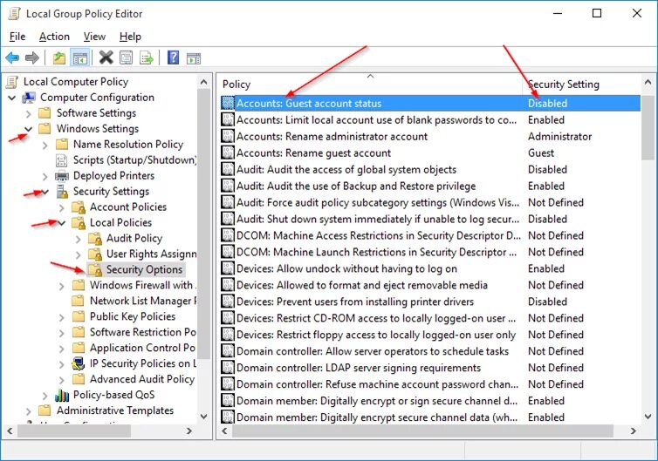
Task: Click the Forward arrow toolbar icon
Action: [32, 58]
